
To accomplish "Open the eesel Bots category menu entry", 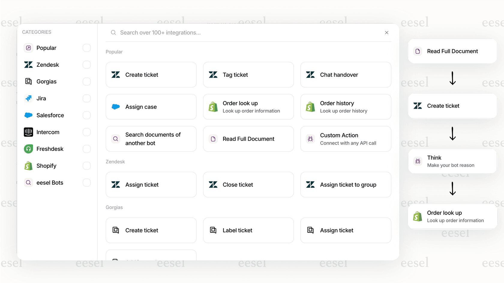I will coord(49,182).
